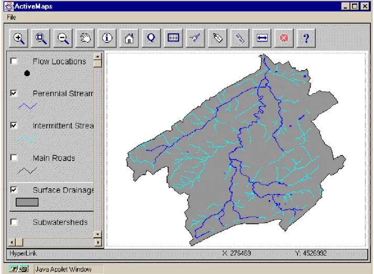Screen dimensions: 374x274
Task: Enable the Flow Locations layer checkbox
Action: [x=14, y=61]
